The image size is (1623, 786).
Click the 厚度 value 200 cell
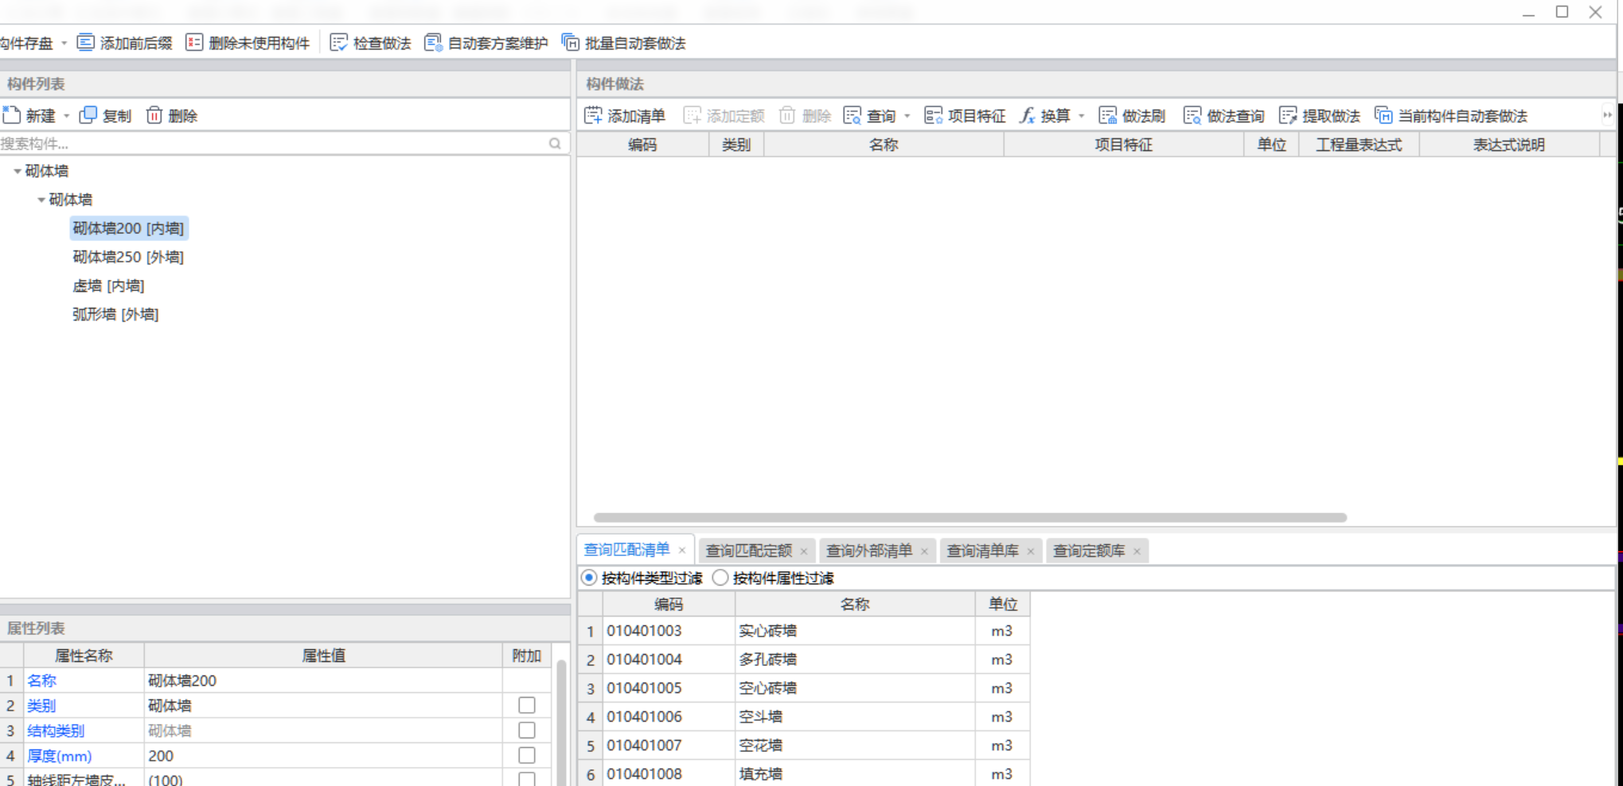coord(322,756)
